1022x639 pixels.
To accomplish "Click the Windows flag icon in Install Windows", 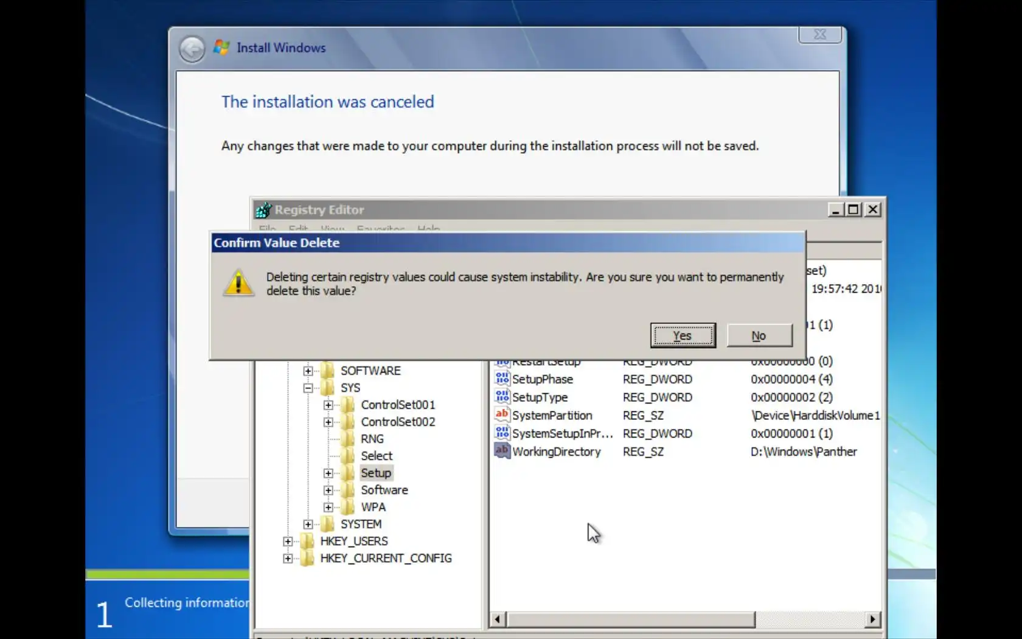I will click(x=221, y=47).
